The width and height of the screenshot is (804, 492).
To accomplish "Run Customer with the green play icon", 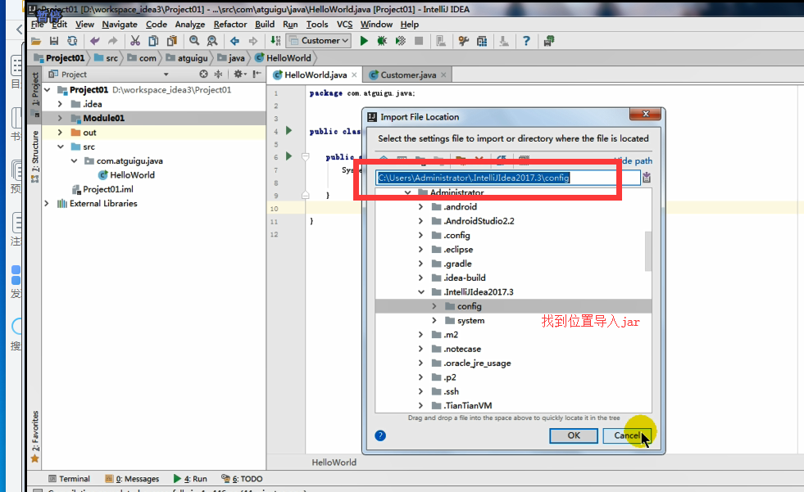I will pos(364,41).
